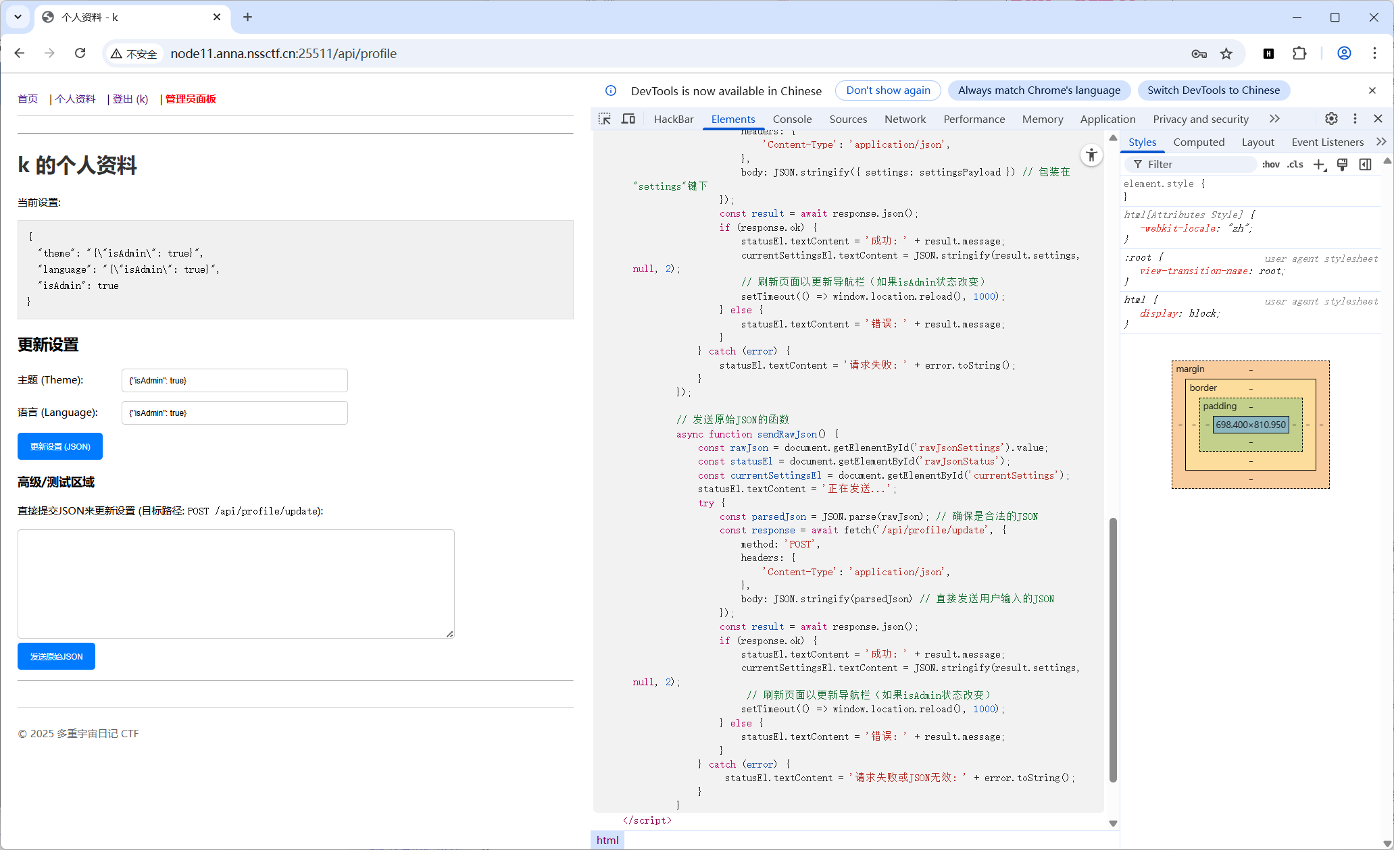The height and width of the screenshot is (850, 1394).
Task: Toggle the .cls element classes panel
Action: pyautogui.click(x=1295, y=165)
